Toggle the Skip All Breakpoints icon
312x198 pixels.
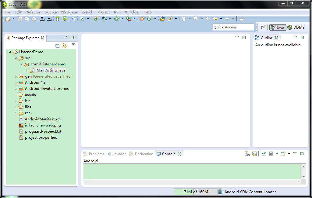coord(73,19)
